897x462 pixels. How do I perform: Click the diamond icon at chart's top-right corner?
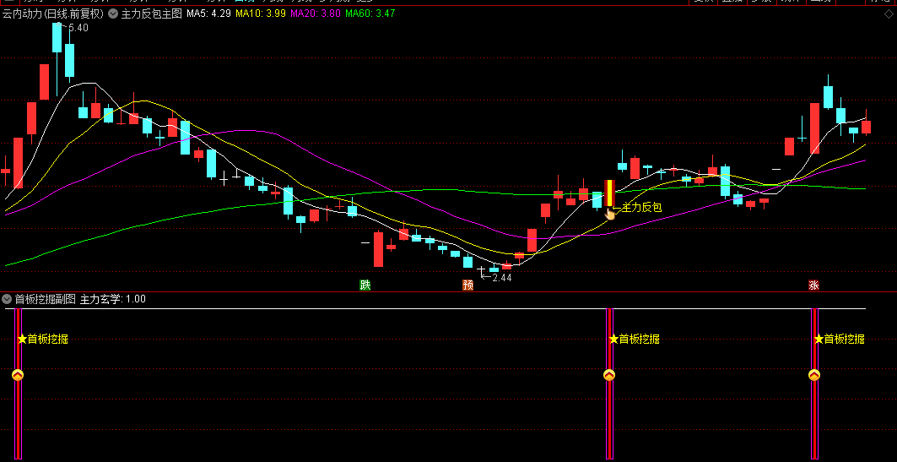888,14
